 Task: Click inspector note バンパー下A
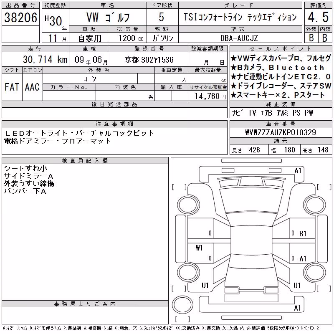click(x=25, y=191)
